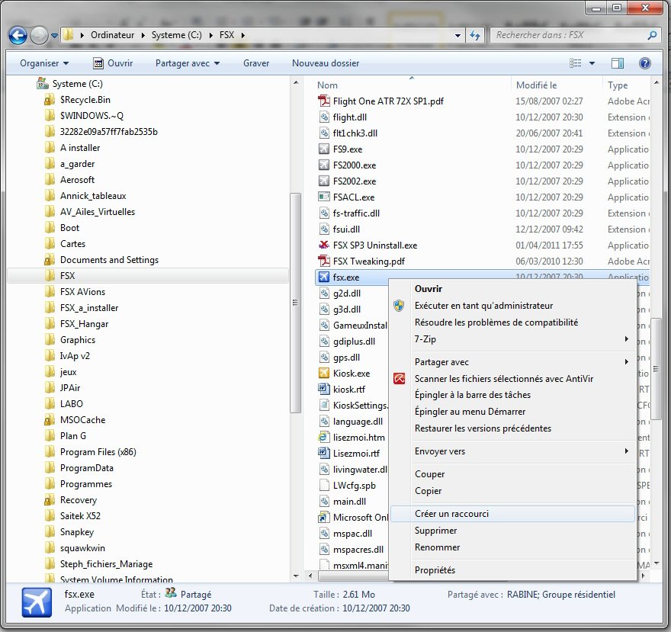671x632 pixels.
Task: Click the search magnifier icon
Action: [652, 35]
